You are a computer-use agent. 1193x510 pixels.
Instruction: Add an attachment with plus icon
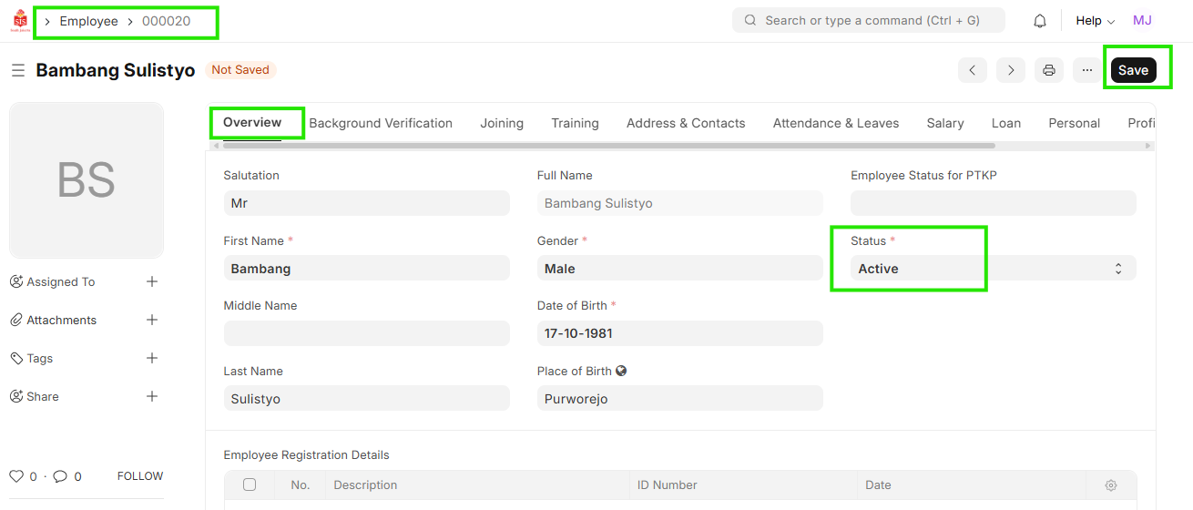[x=152, y=320]
